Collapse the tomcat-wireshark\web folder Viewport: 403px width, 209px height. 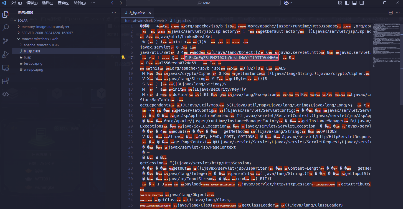click(x=40, y=39)
